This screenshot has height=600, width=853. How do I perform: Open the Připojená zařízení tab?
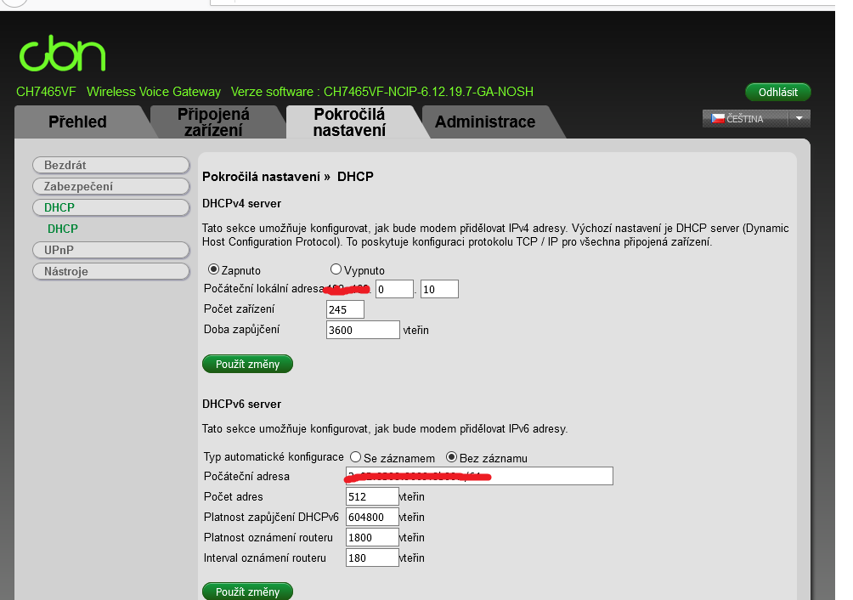tap(213, 122)
